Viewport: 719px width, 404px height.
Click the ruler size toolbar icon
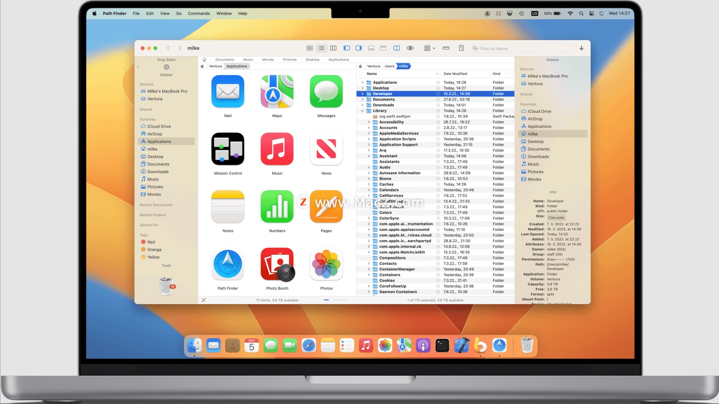446,48
